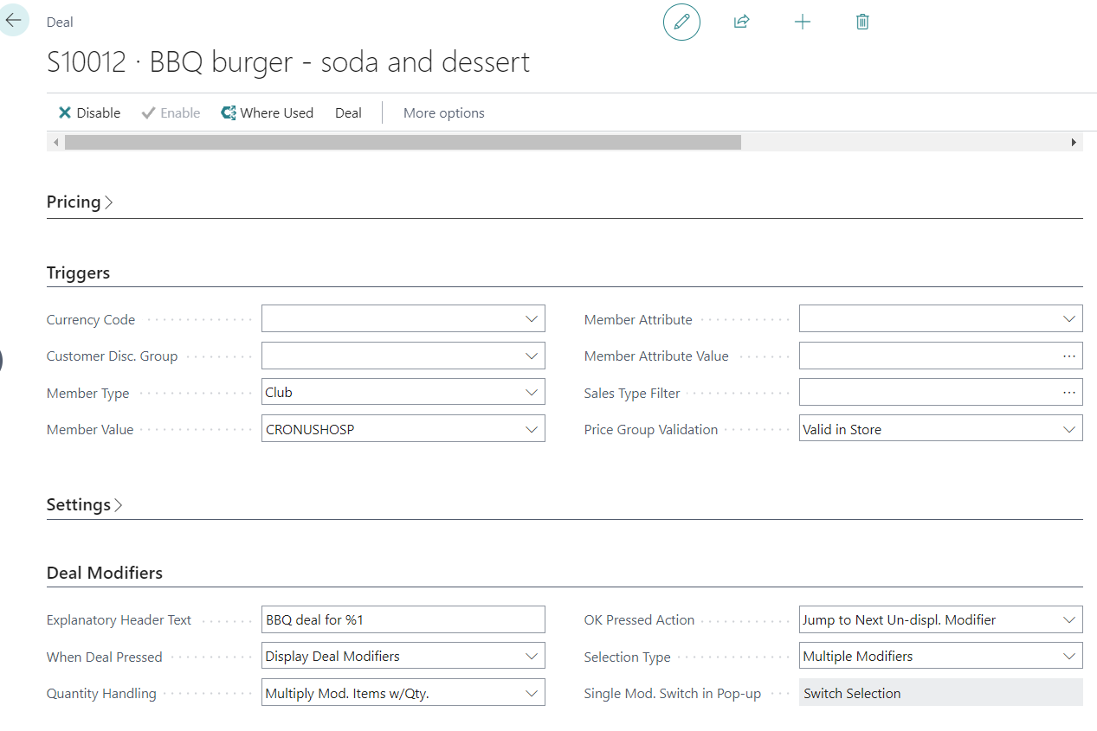Open the More options menu
The width and height of the screenshot is (1097, 731).
click(x=443, y=113)
